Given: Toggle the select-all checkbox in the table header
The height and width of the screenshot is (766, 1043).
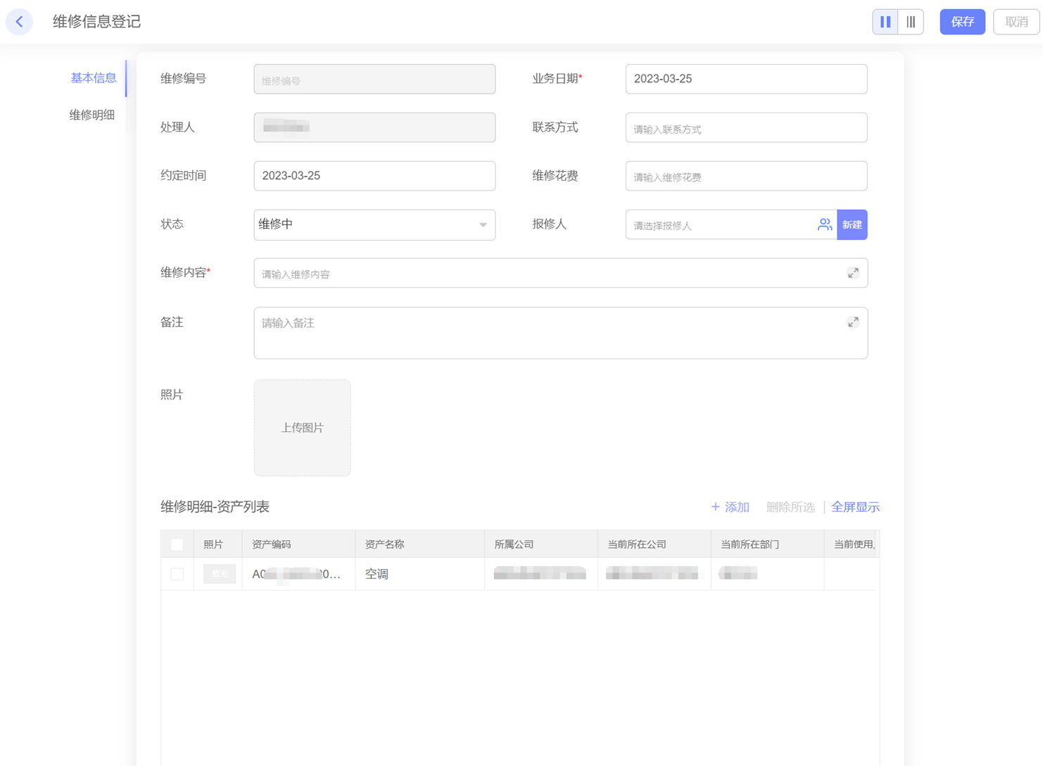Looking at the screenshot, I should point(177,544).
